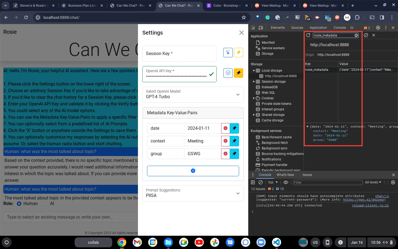Follow the reload-client.js:21 link in console
The image size is (398, 249).
(x=370, y=205)
